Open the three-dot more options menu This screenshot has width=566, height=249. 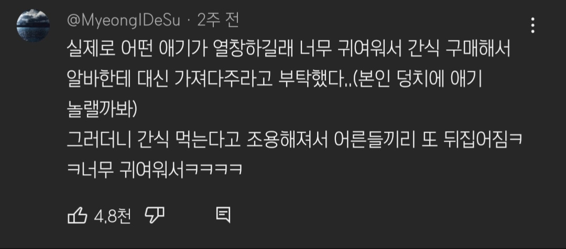point(533,26)
